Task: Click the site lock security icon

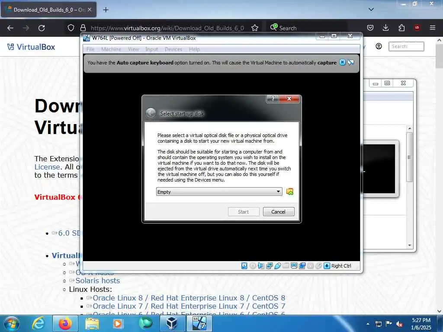Action: click(x=83, y=28)
